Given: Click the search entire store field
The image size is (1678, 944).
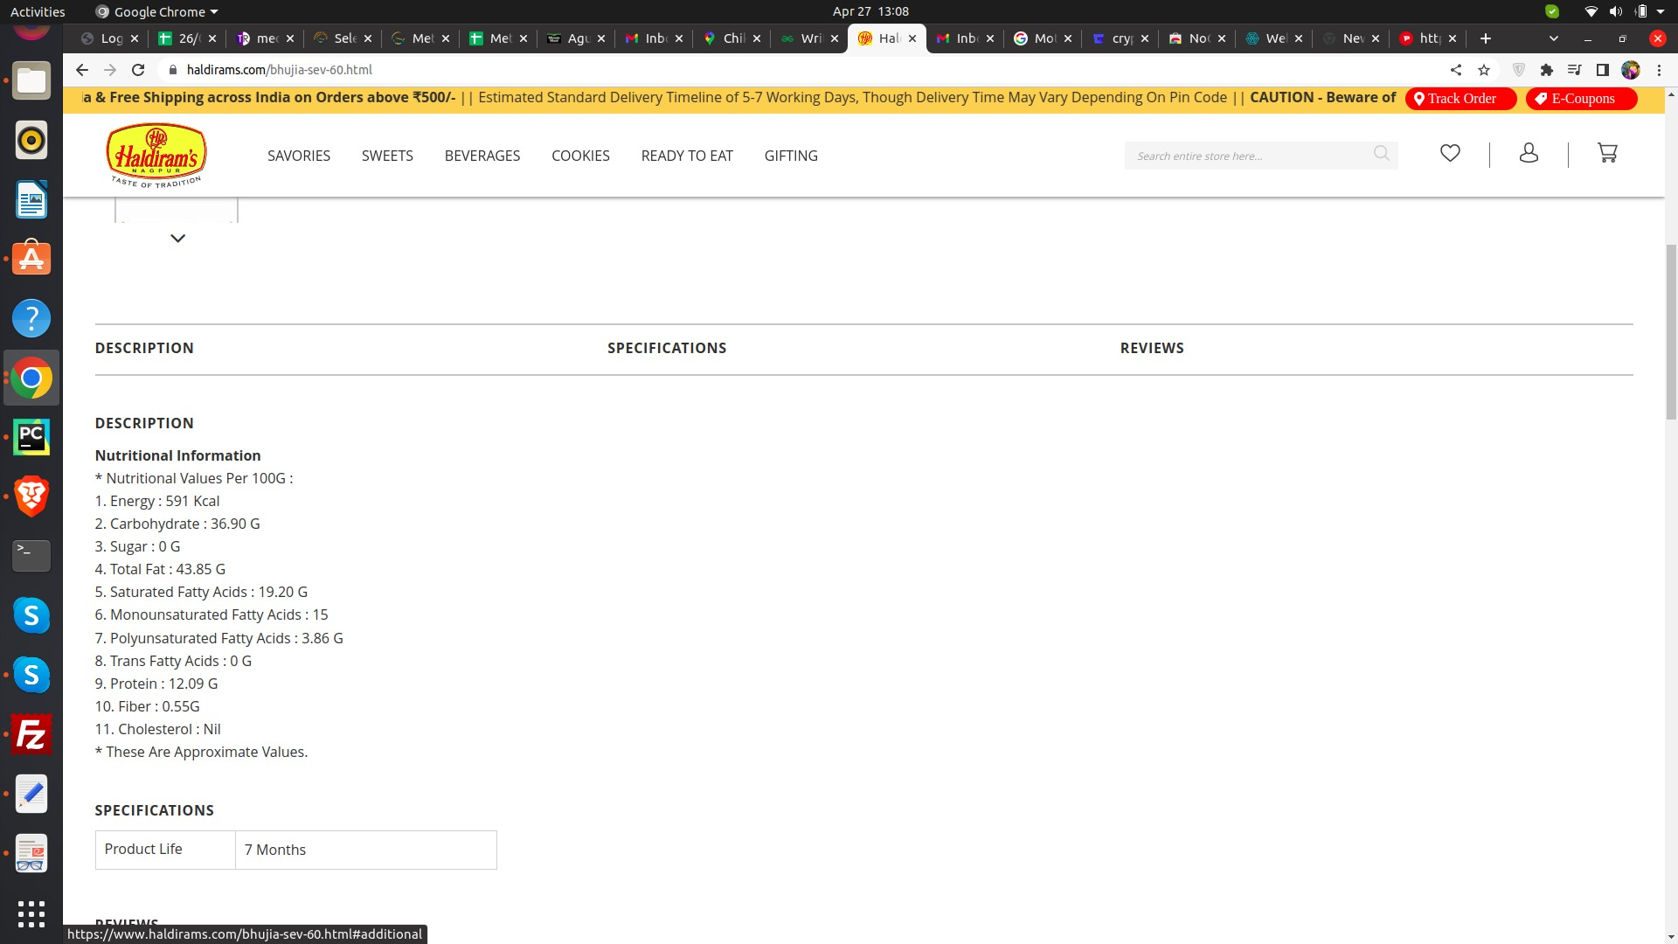Looking at the screenshot, I should coord(1245,156).
